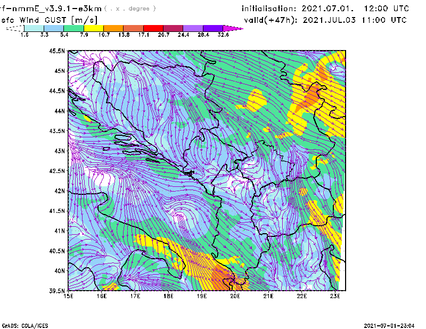
Task: Click the '43N' latitude label
Action: (60, 151)
